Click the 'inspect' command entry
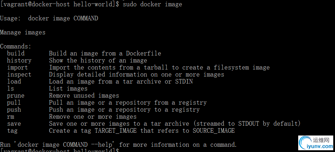335x152 pixels. pyautogui.click(x=19, y=74)
